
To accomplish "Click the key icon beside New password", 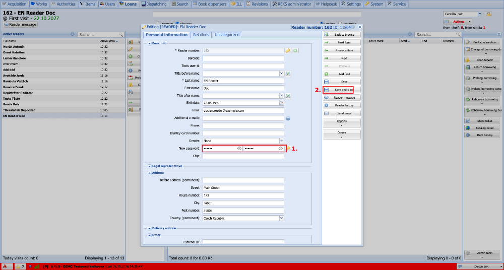I will coord(288,149).
